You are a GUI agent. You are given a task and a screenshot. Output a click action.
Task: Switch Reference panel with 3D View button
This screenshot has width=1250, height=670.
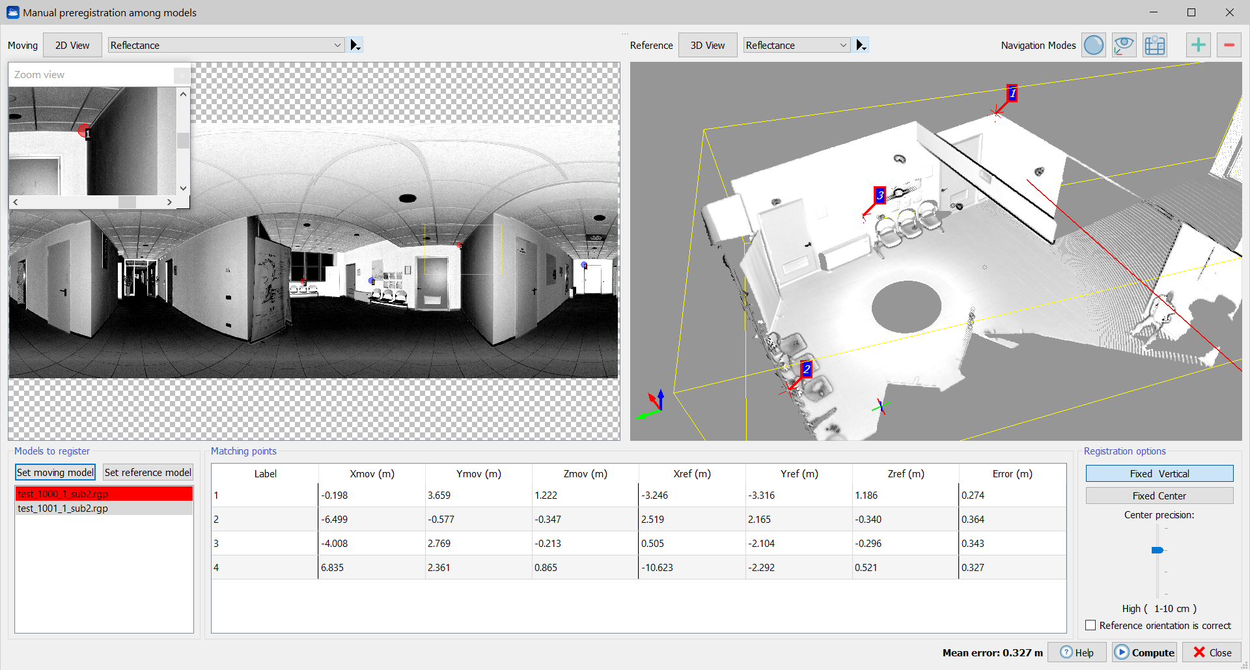coord(708,45)
